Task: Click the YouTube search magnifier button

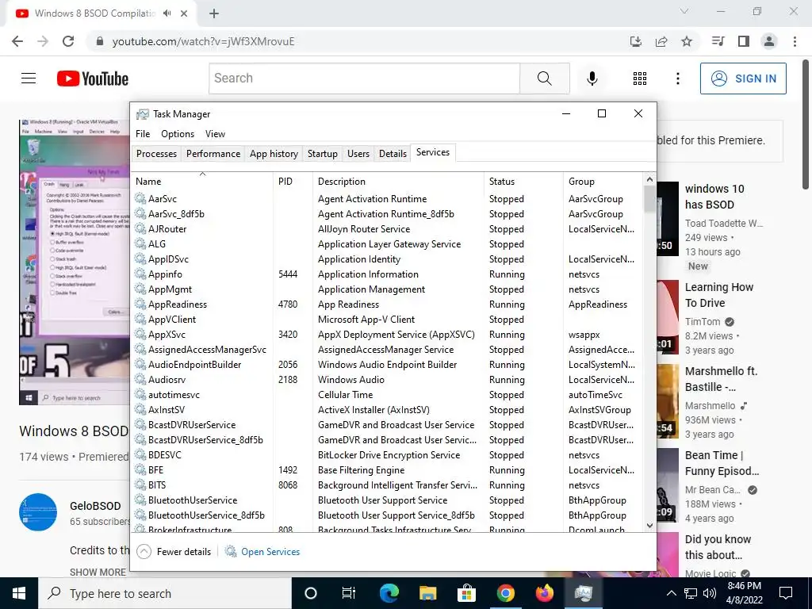Action: pos(544,79)
